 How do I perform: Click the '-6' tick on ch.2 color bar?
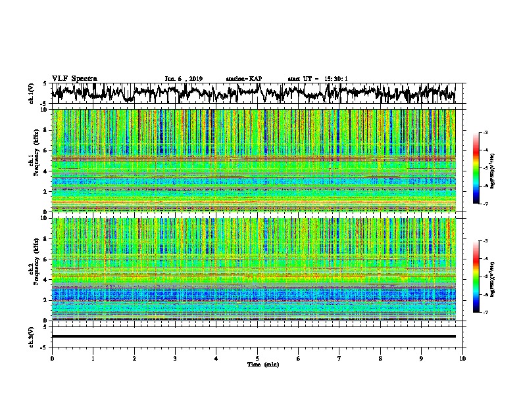point(485,294)
